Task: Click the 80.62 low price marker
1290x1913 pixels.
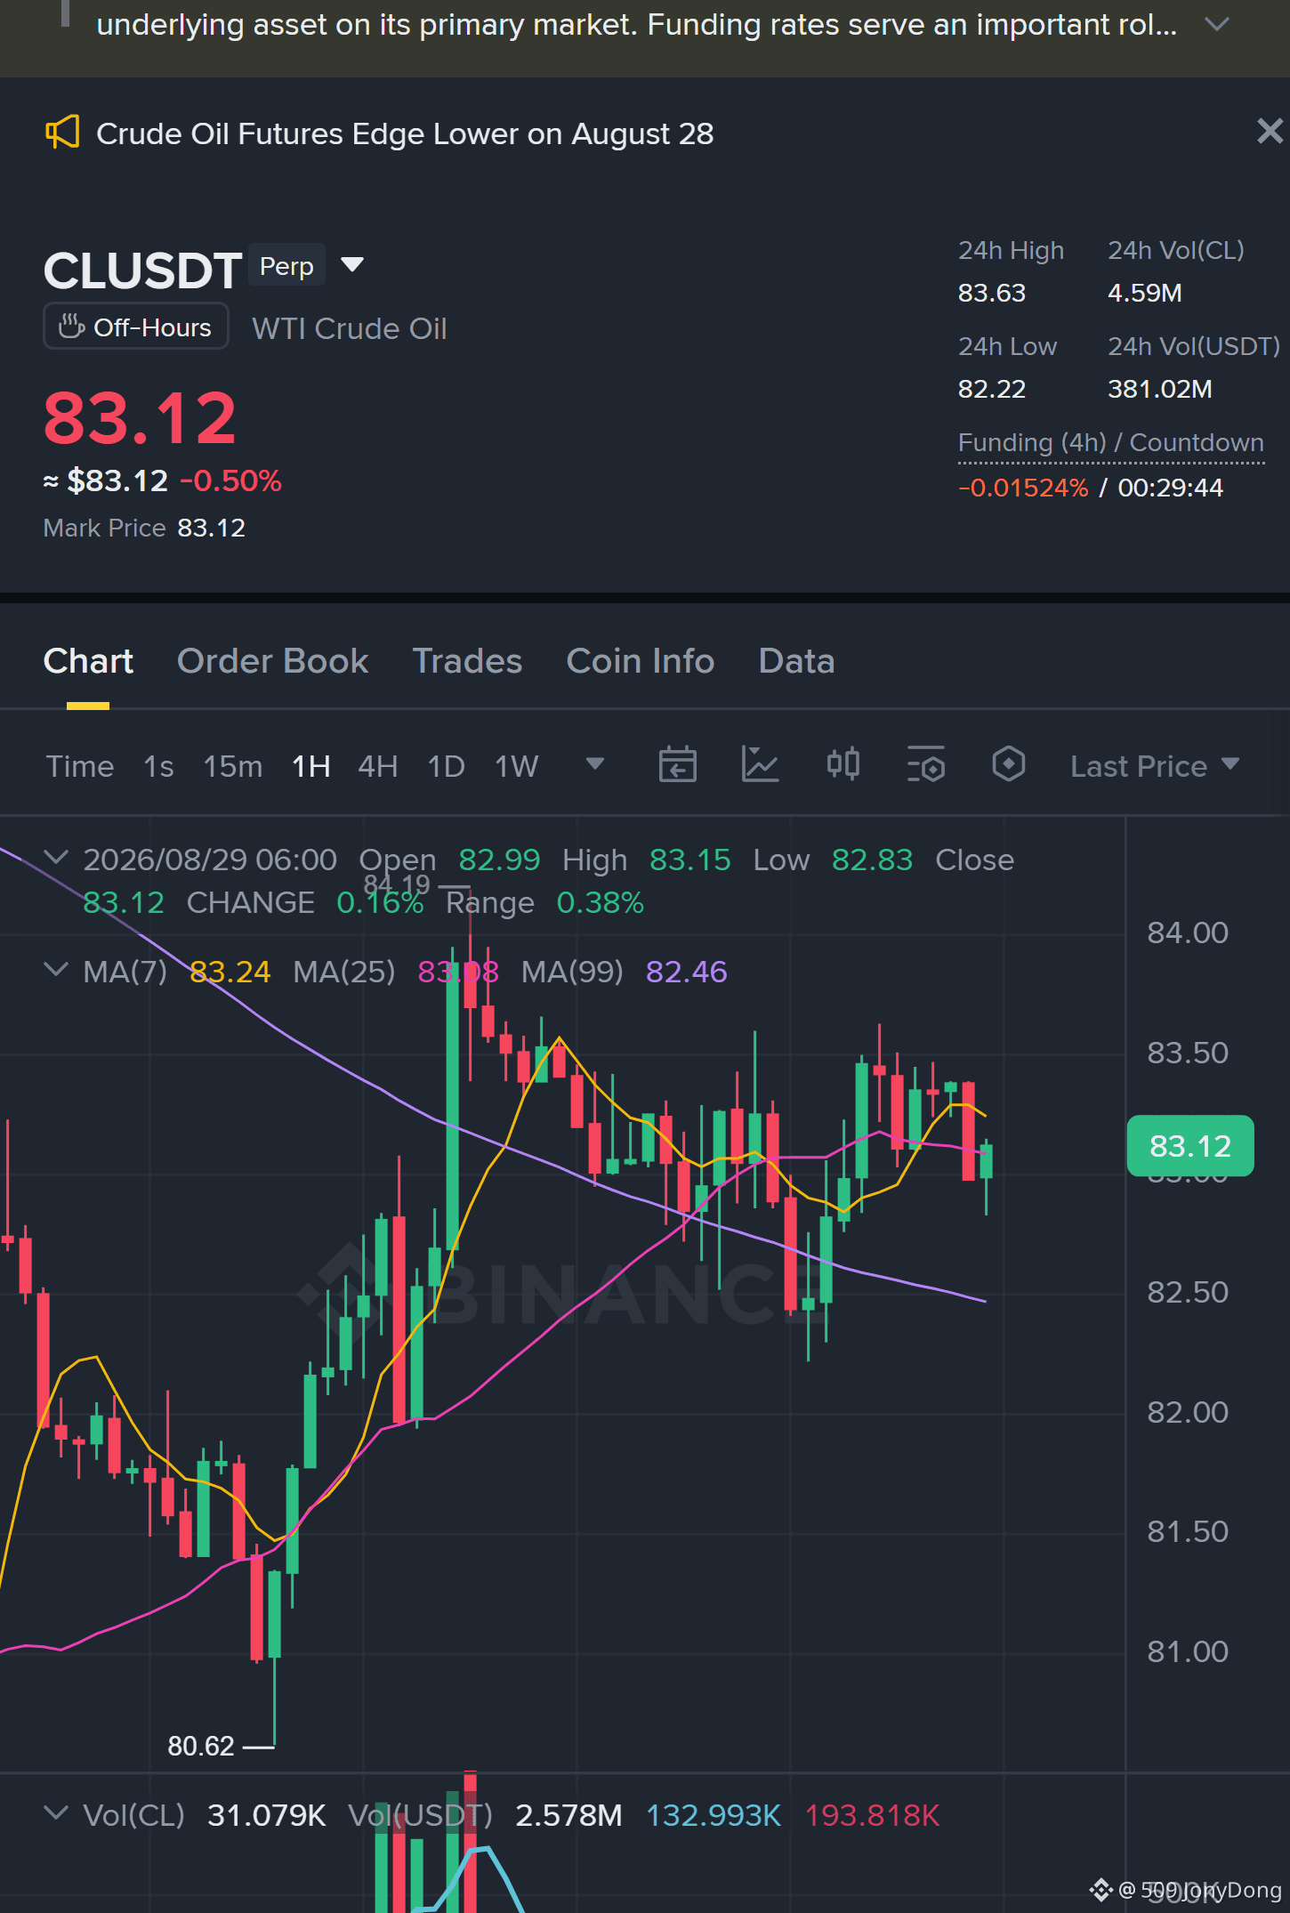Action: click(x=201, y=1746)
